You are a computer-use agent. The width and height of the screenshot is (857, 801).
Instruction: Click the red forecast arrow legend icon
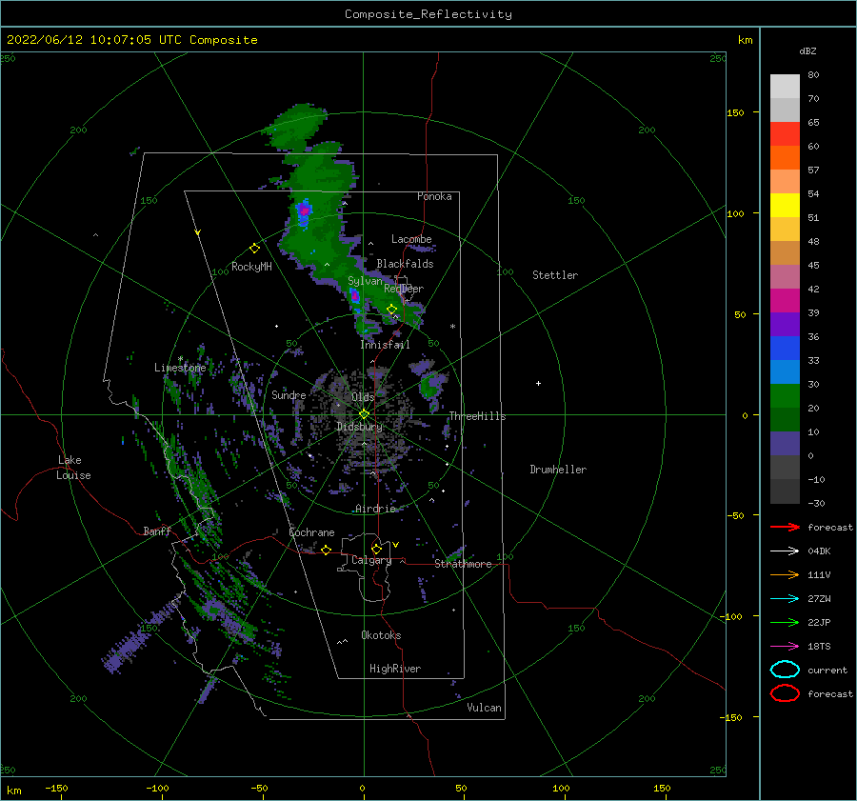(785, 527)
